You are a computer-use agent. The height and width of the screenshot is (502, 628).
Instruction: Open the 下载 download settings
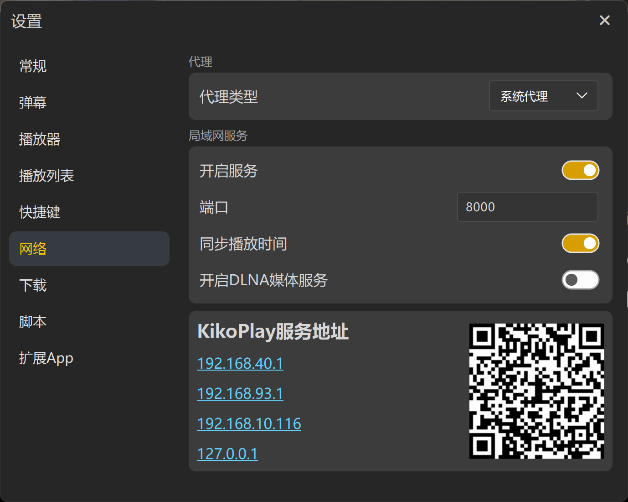click(x=89, y=285)
